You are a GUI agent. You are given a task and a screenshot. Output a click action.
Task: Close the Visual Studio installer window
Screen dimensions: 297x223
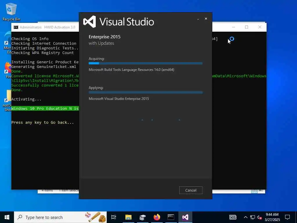pyautogui.click(x=206, y=19)
